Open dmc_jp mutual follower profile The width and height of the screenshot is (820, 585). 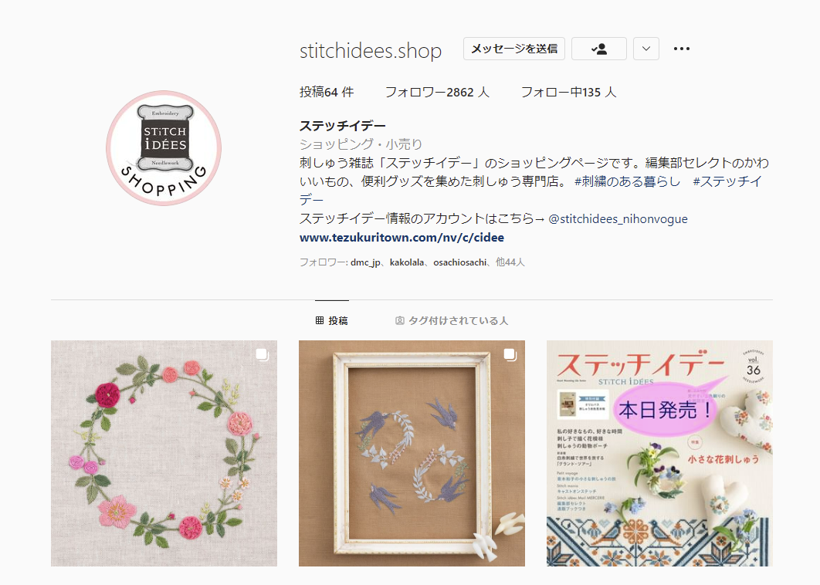[x=365, y=262]
